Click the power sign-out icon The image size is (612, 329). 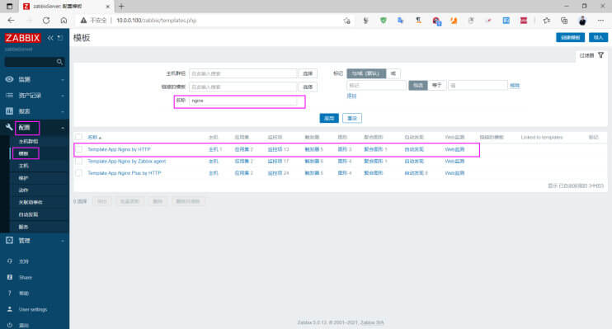tap(10, 325)
